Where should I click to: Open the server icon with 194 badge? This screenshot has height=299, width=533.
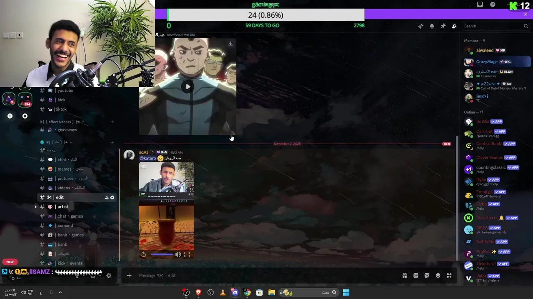coord(25,100)
